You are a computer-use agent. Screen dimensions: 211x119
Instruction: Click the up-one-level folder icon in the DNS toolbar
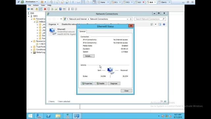click(x=37, y=9)
